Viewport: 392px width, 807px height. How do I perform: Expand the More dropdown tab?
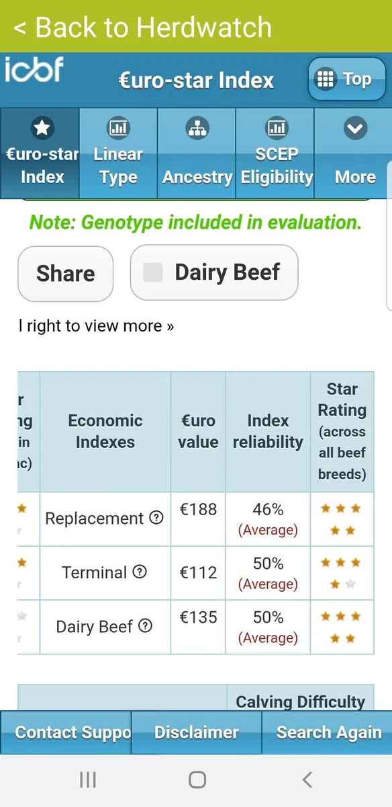coord(355,153)
